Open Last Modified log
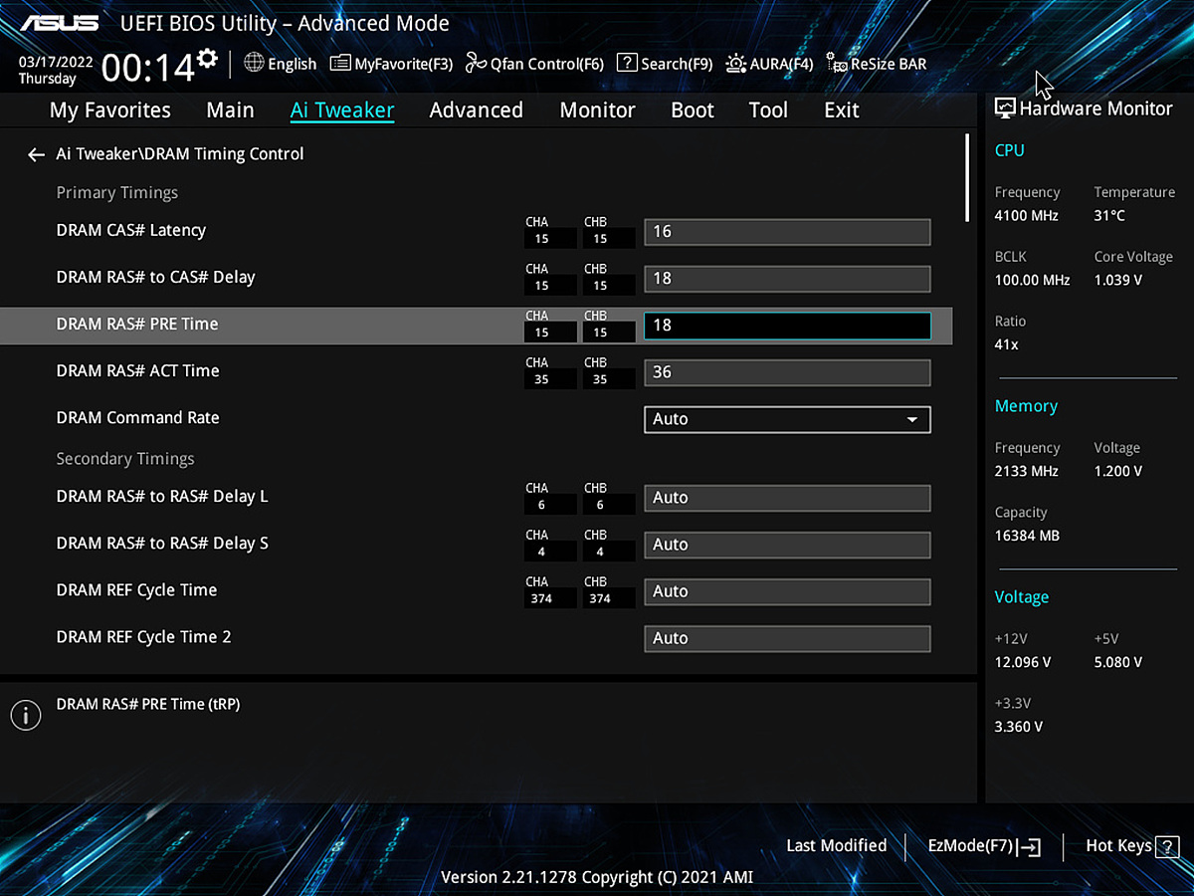Image resolution: width=1194 pixels, height=896 pixels. [x=836, y=845]
